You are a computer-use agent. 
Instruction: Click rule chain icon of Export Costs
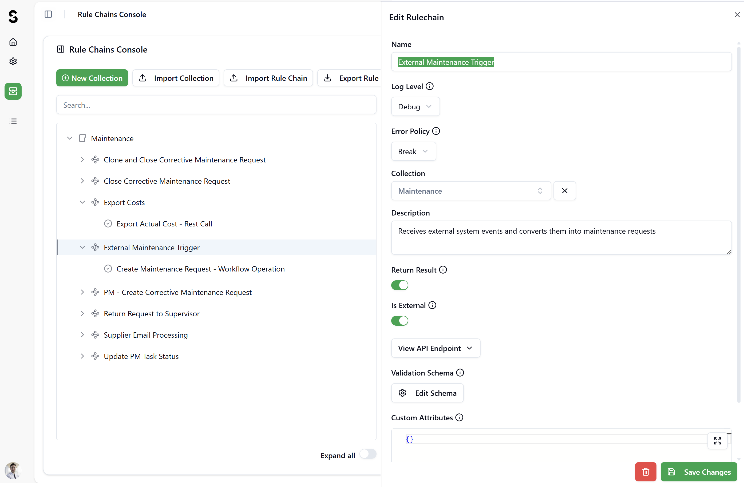point(95,202)
